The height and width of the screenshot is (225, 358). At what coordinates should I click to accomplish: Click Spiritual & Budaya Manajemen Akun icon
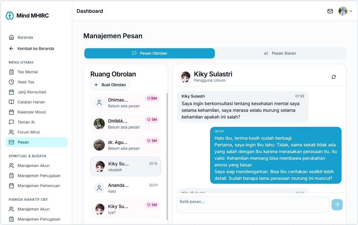tap(11, 166)
